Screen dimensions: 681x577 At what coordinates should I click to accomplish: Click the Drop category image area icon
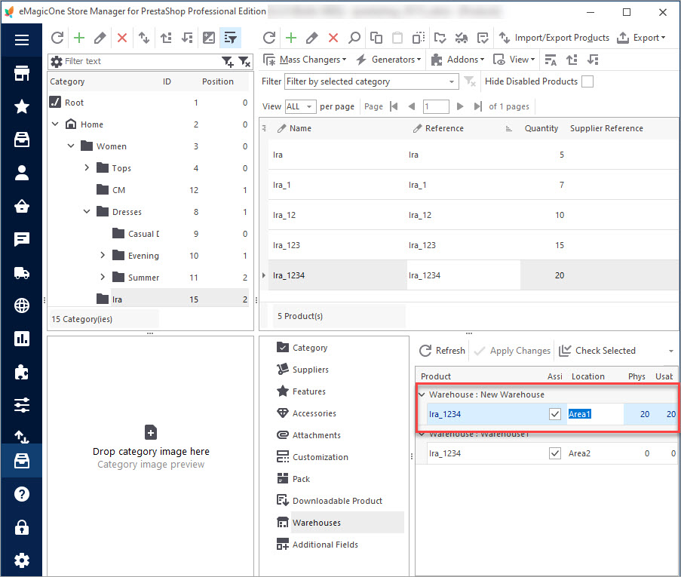151,432
